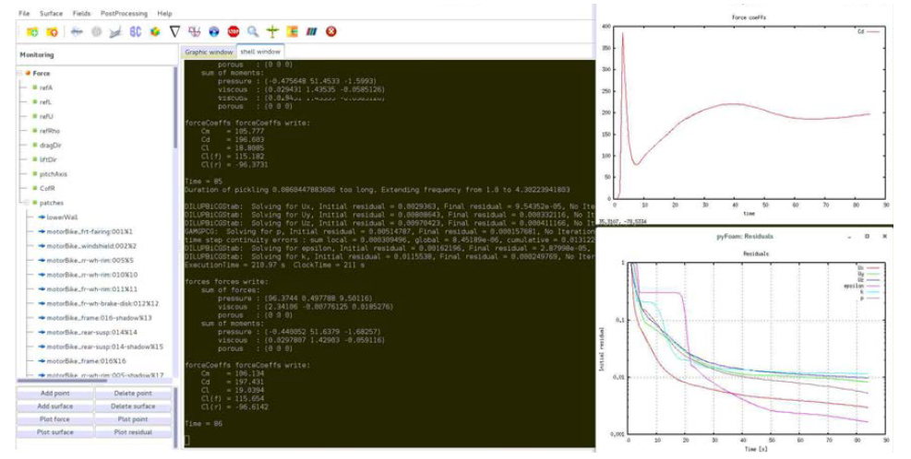
Task: Click the BC boundary conditions toolbar icon
Action: (136, 31)
